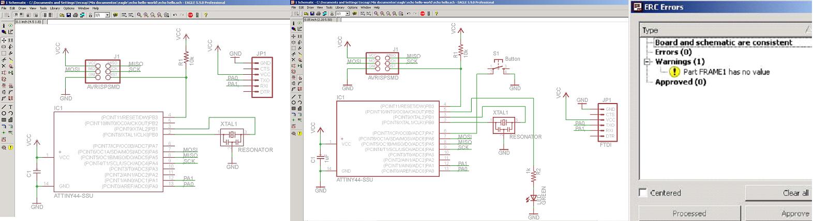Select 'Part FRAME1 has no value' warning
This screenshot has width=813, height=221.
726,72
